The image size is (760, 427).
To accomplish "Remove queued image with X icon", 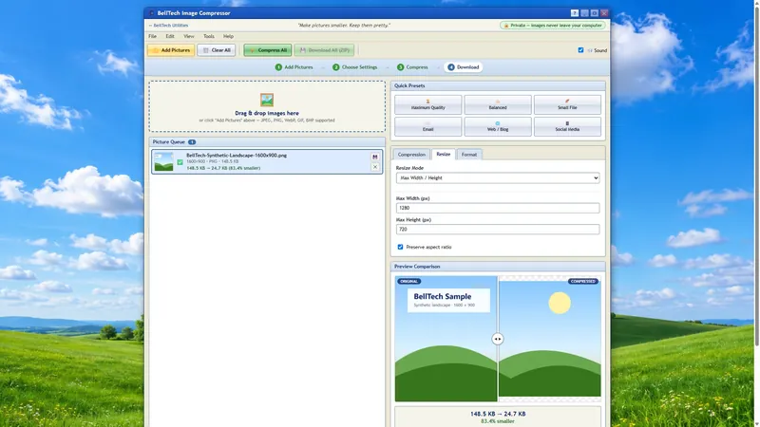I will (x=374, y=167).
